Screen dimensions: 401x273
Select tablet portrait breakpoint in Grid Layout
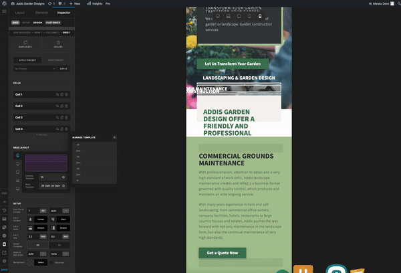tap(17, 164)
